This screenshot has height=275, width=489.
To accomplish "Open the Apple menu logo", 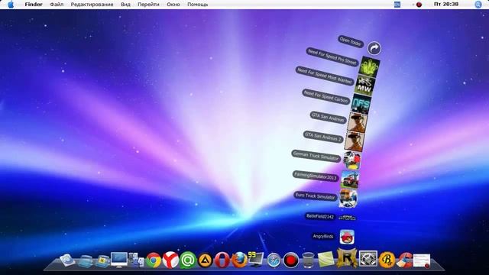I will [x=10, y=5].
